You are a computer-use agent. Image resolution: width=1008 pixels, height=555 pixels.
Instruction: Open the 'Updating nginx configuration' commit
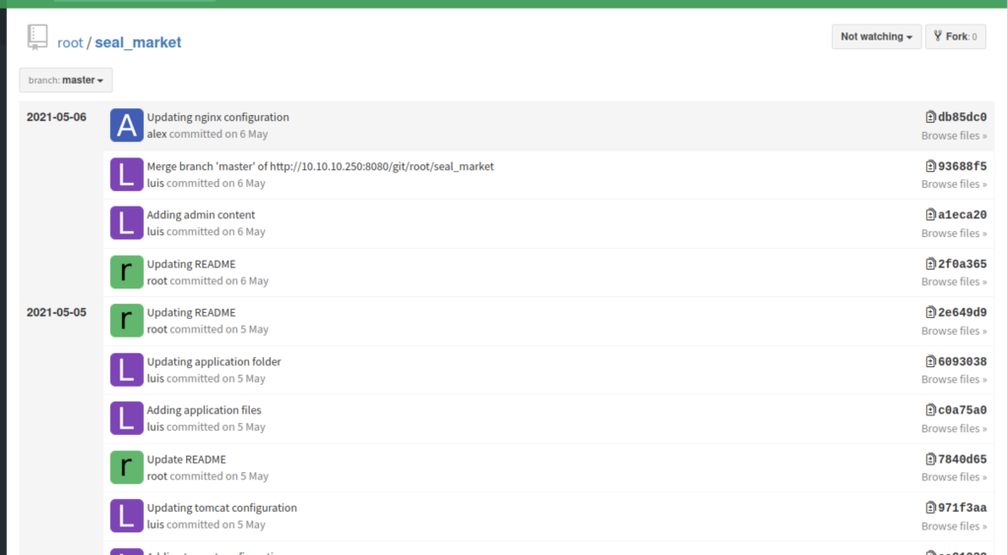tap(218, 117)
